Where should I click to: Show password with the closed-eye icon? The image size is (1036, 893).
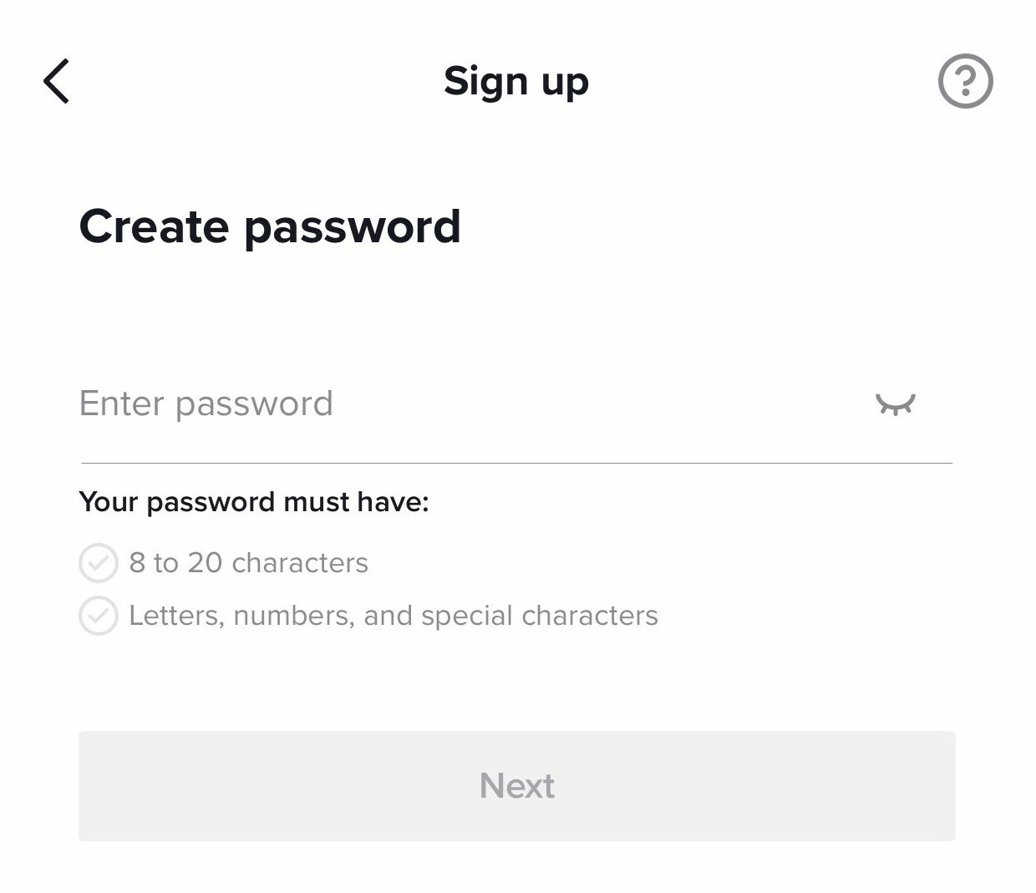pyautogui.click(x=895, y=404)
